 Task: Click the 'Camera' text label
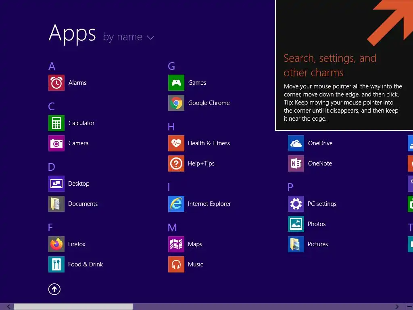tap(79, 143)
